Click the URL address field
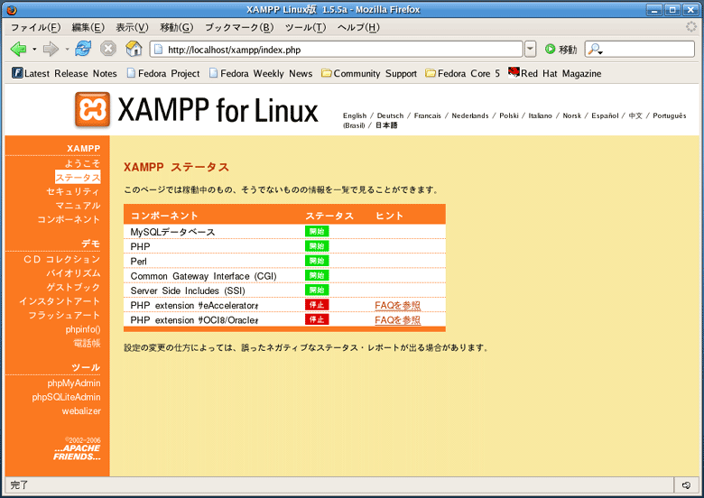Viewport: 704px width, 498px height. click(337, 50)
